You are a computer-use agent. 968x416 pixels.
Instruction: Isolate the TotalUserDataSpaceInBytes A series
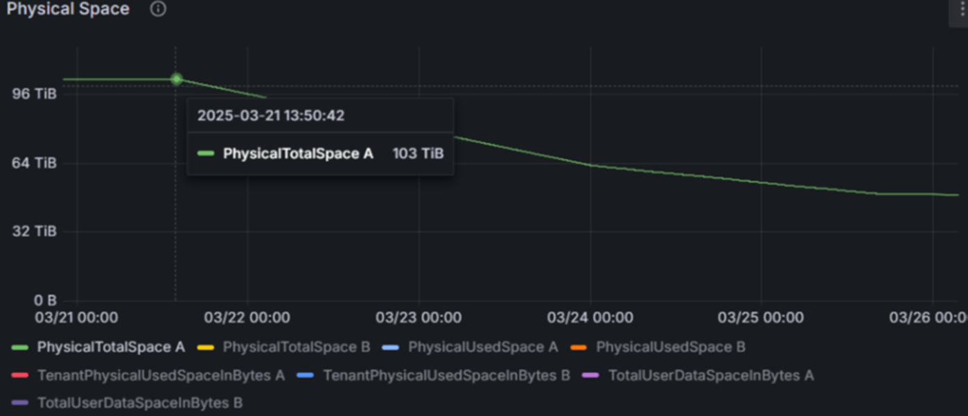click(x=710, y=376)
